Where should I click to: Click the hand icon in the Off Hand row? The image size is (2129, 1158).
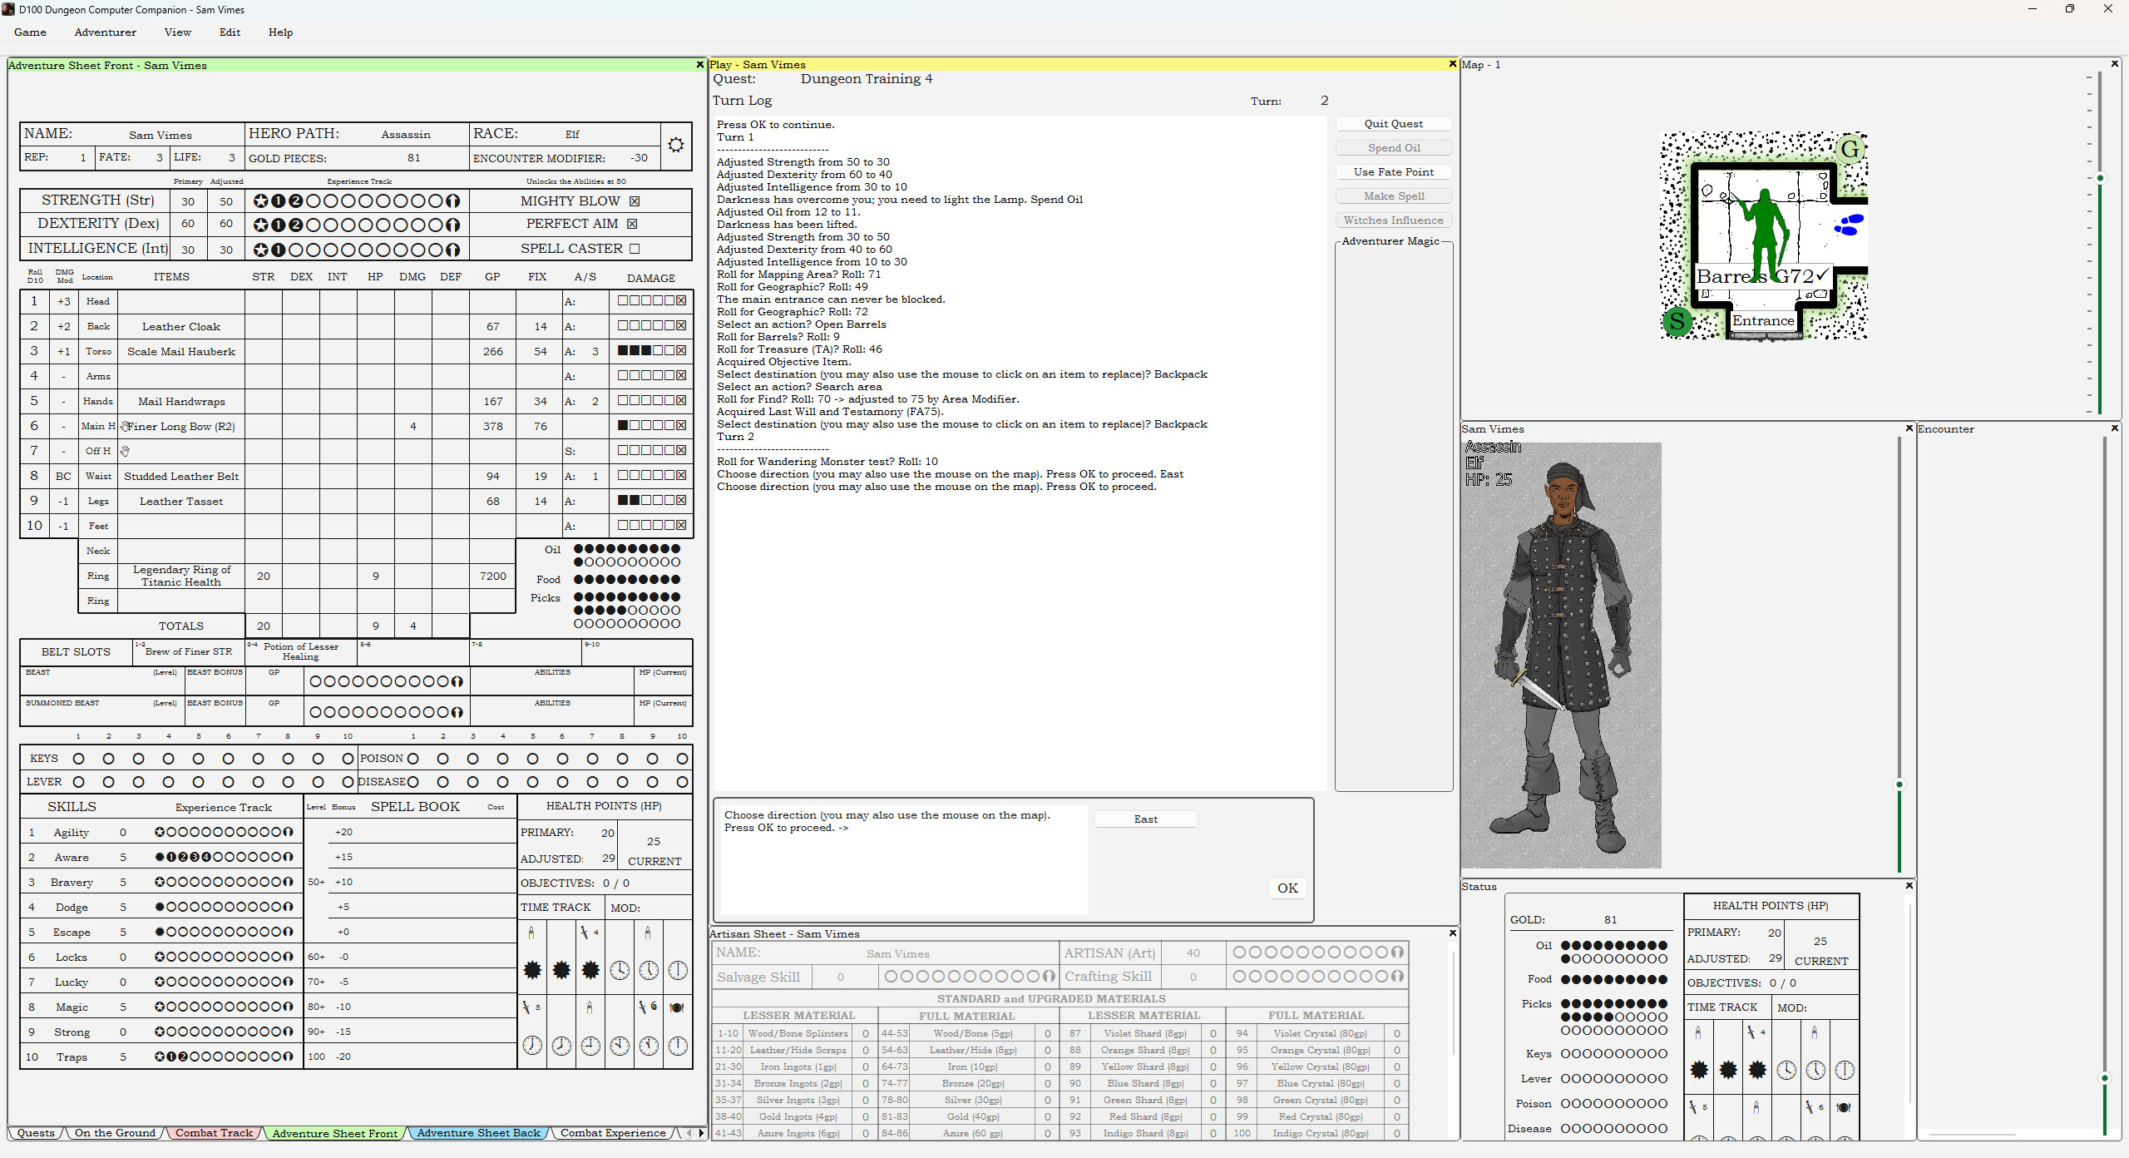tap(126, 451)
